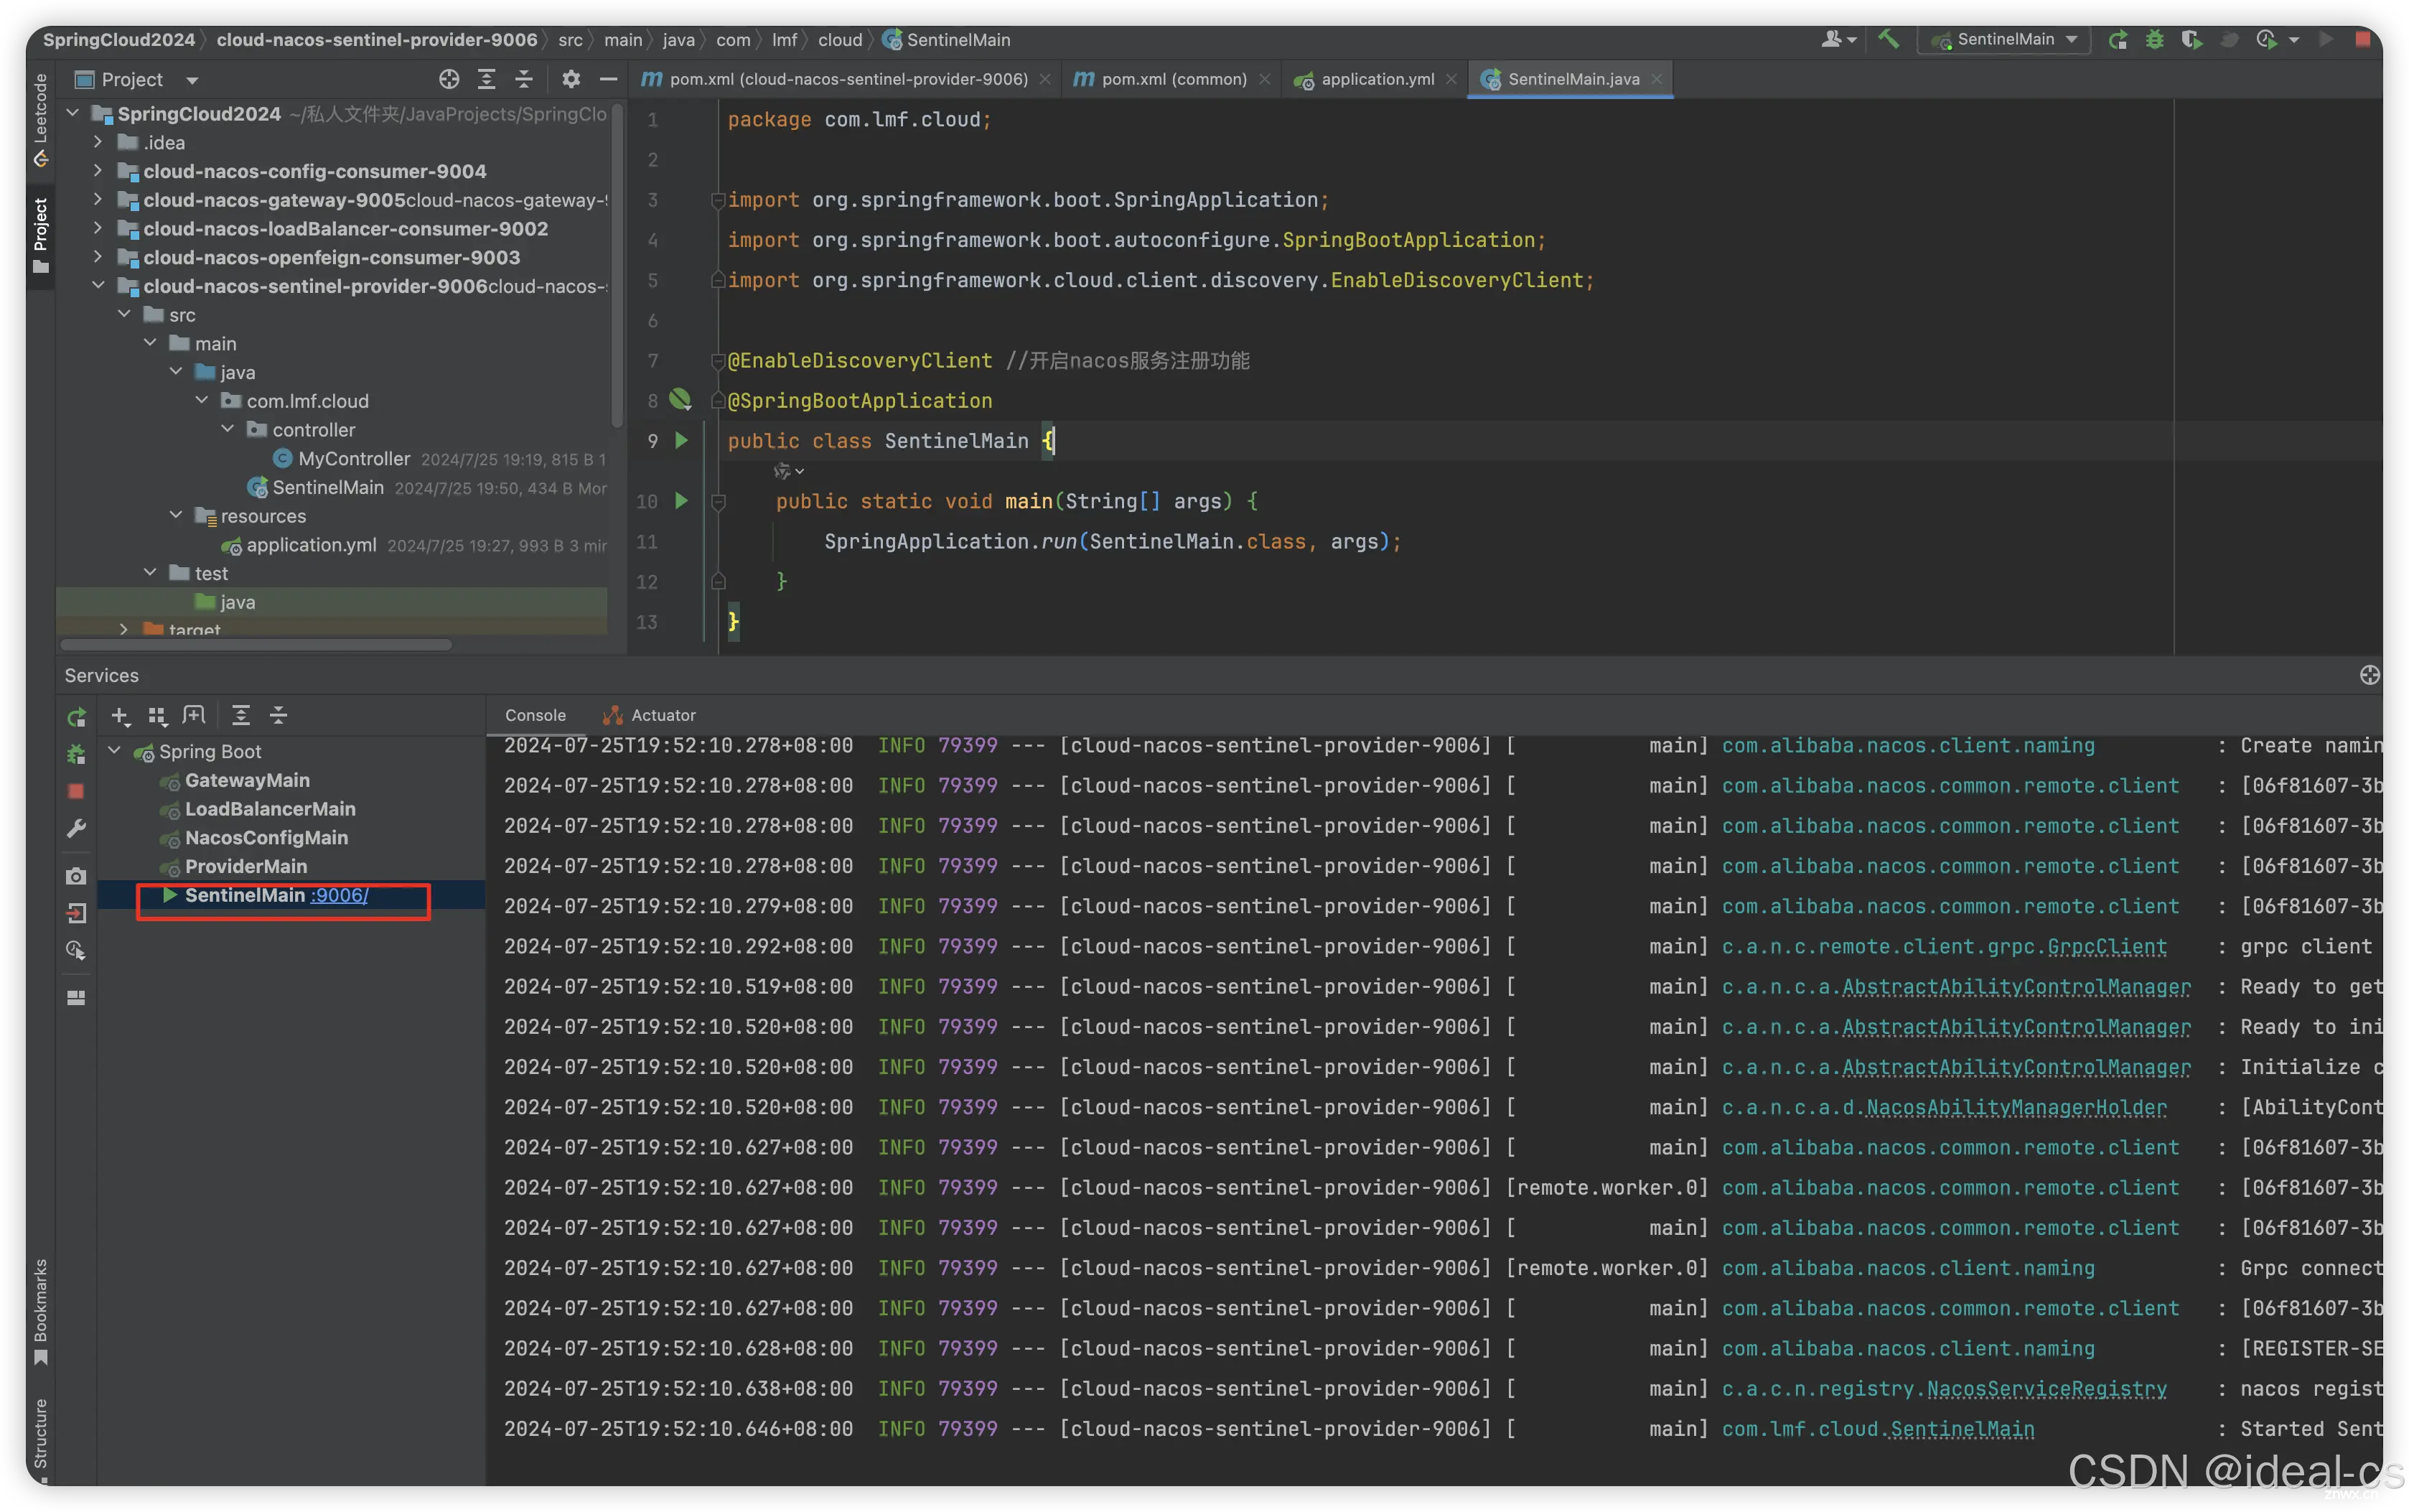Open Actuator tab in Services
Viewport: 2409px width, 1512px height.
[650, 715]
